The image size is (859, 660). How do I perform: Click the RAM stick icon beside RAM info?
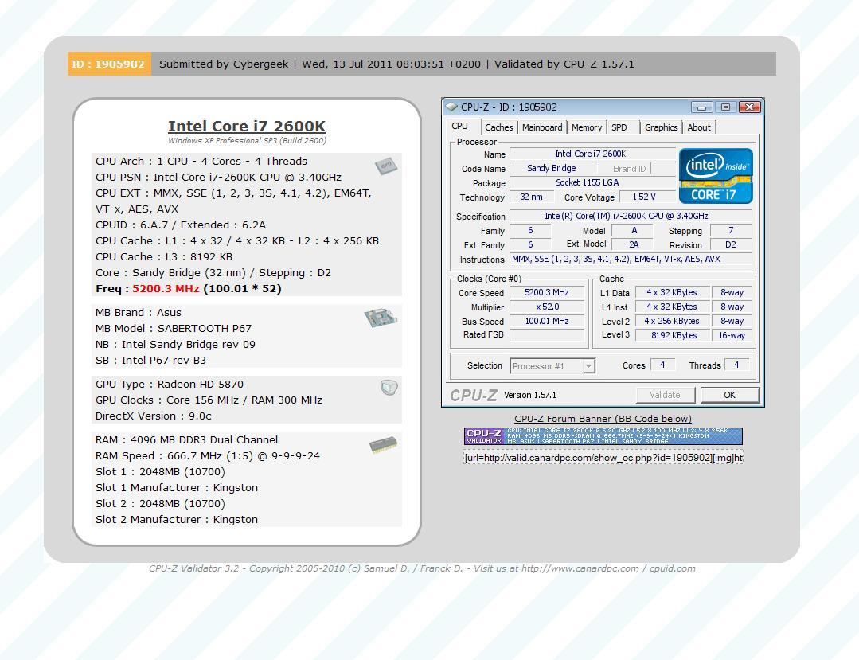(x=384, y=445)
